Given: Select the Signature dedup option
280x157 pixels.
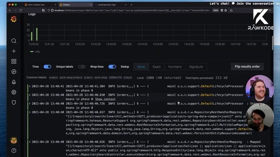Looking at the screenshot, I should tap(196, 67).
